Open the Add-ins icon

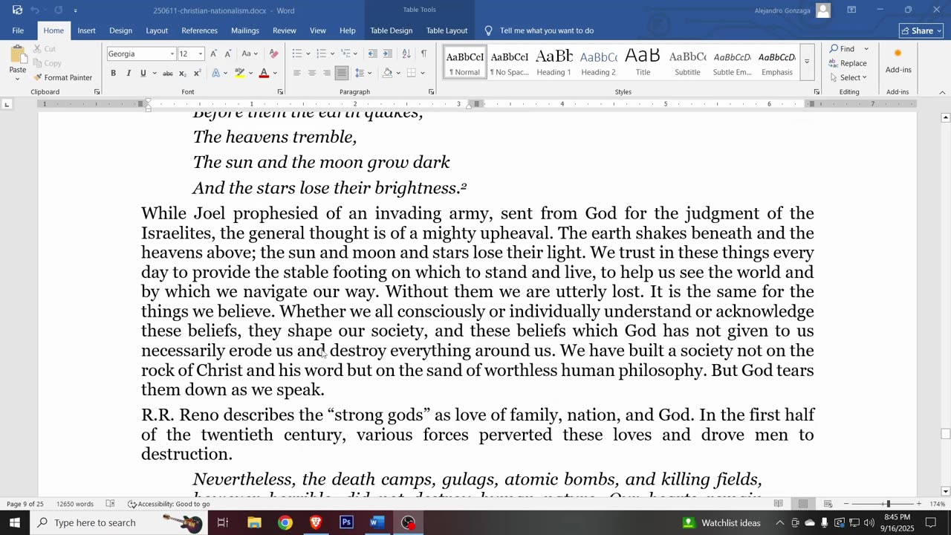[x=898, y=60]
